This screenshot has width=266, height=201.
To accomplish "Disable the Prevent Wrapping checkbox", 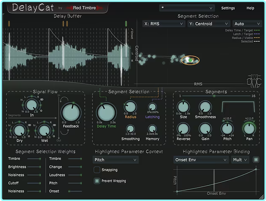I will (97, 181).
